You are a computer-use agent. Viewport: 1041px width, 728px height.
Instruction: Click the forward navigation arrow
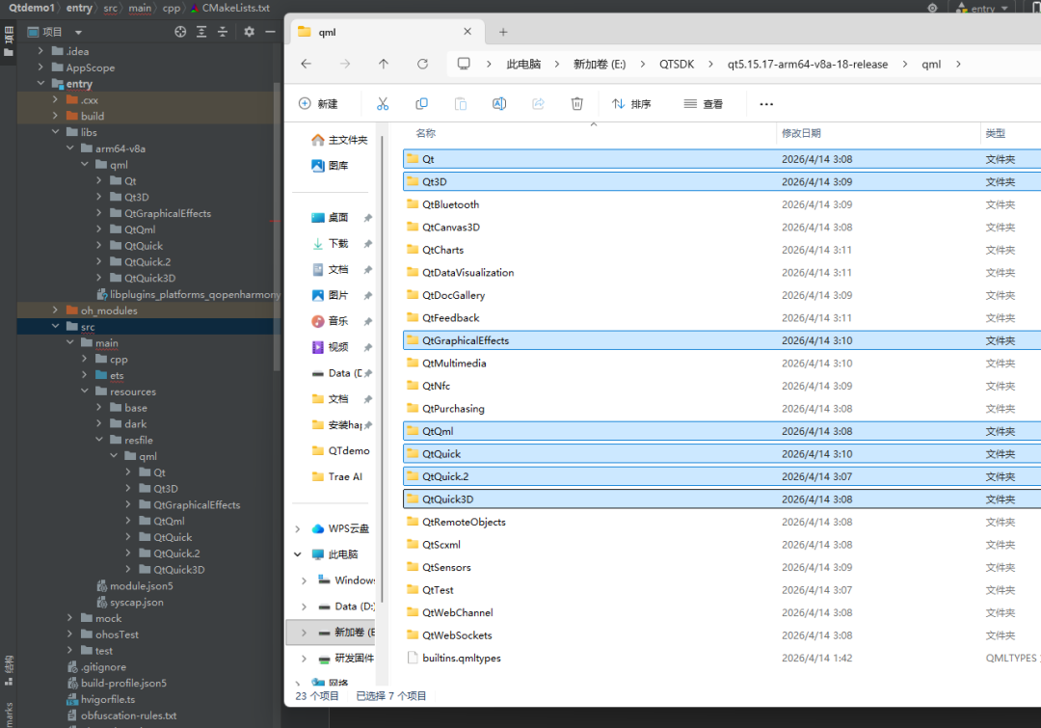tap(345, 64)
